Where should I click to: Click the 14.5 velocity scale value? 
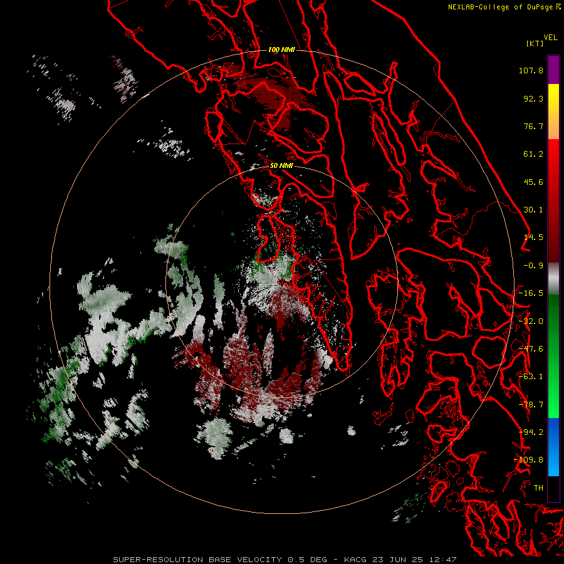click(533, 238)
